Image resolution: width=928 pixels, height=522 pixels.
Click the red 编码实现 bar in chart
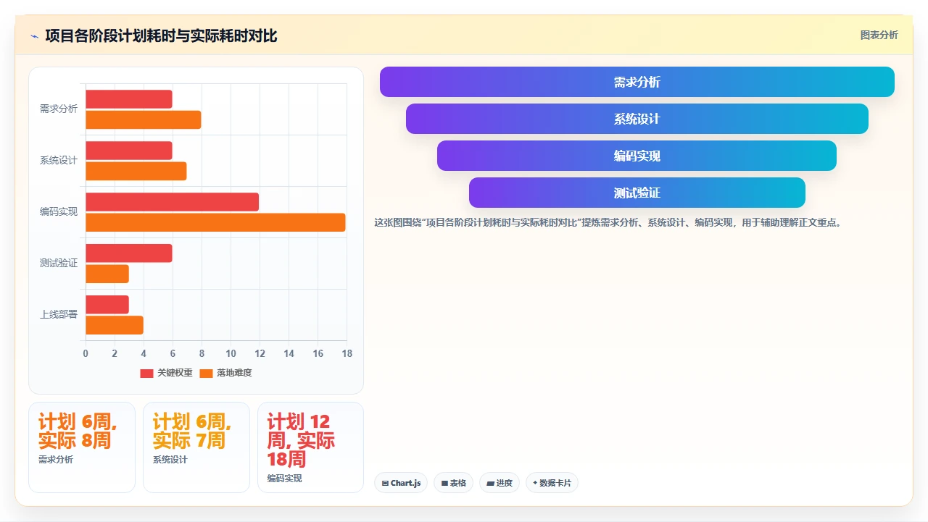[x=173, y=202]
